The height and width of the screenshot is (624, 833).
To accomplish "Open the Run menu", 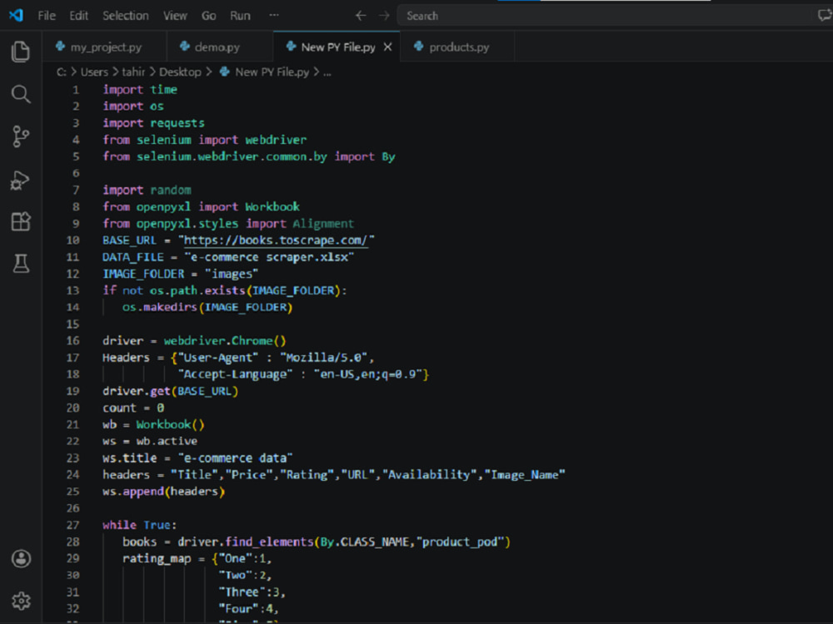I will pos(240,16).
